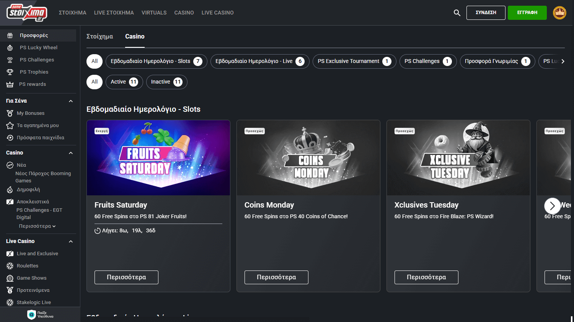This screenshot has width=574, height=322.
Task: Select the All filter chip
Action: click(94, 61)
